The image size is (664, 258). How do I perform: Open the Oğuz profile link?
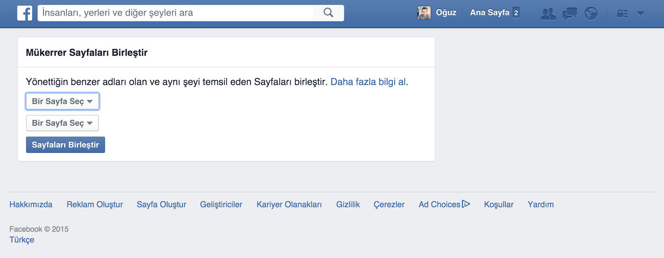tap(446, 13)
